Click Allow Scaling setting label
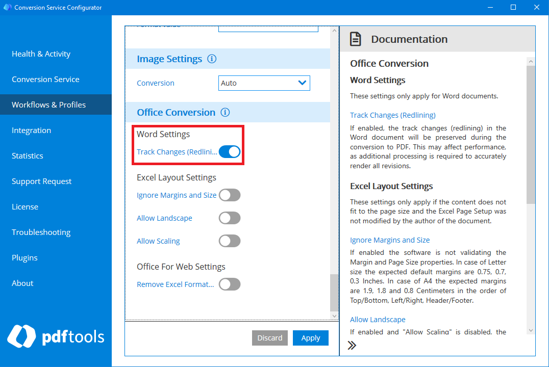 [x=158, y=241]
